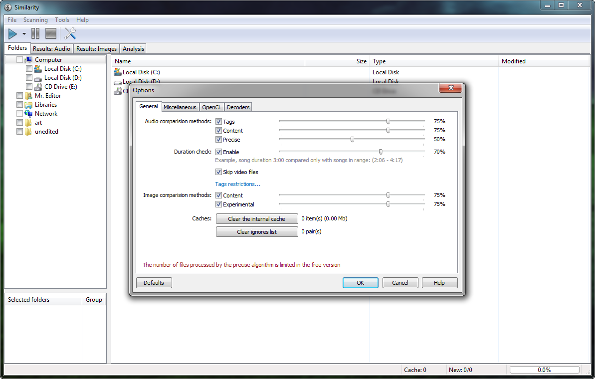The image size is (595, 379).
Task: Tick the CD Drive (E:) tree checkbox
Action: pos(29,86)
